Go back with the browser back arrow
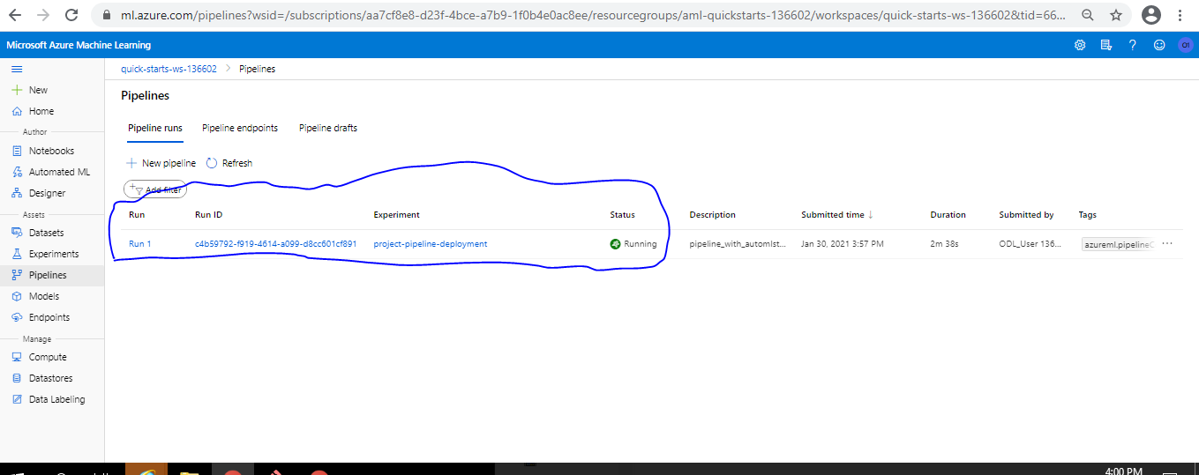The image size is (1199, 475). tap(16, 15)
